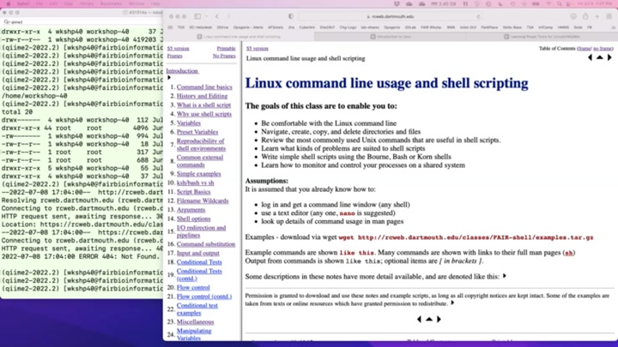This screenshot has height=347, width=618.
Task: Select the 'No Frames' link in sidebar
Action: pos(224,56)
